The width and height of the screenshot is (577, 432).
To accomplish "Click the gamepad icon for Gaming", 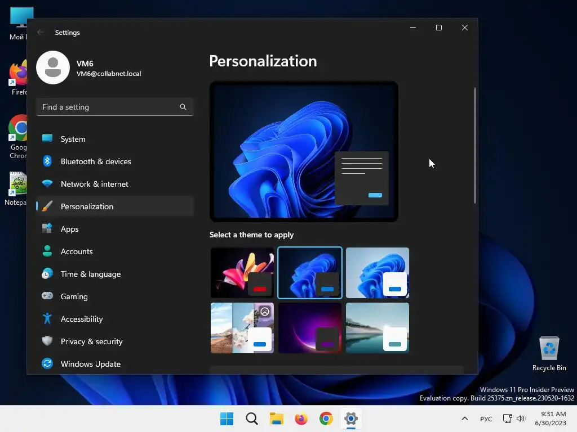I will 47,296.
